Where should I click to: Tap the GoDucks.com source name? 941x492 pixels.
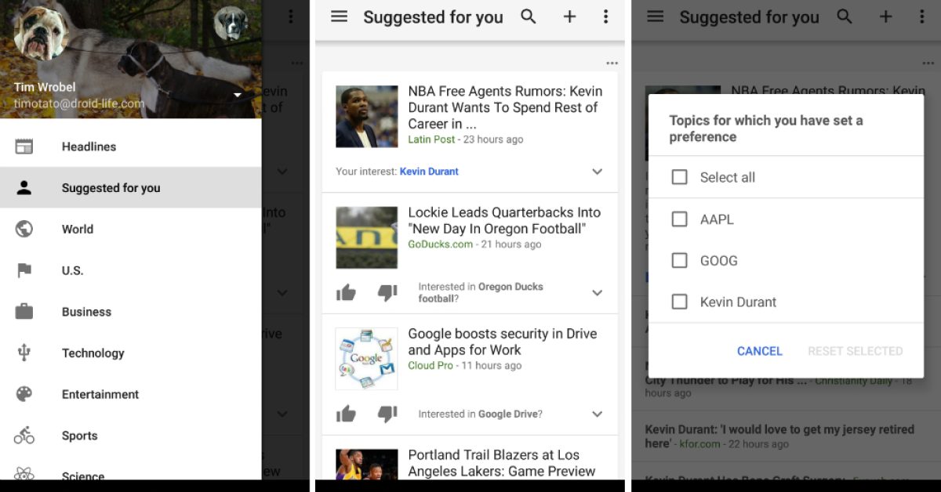(x=440, y=244)
